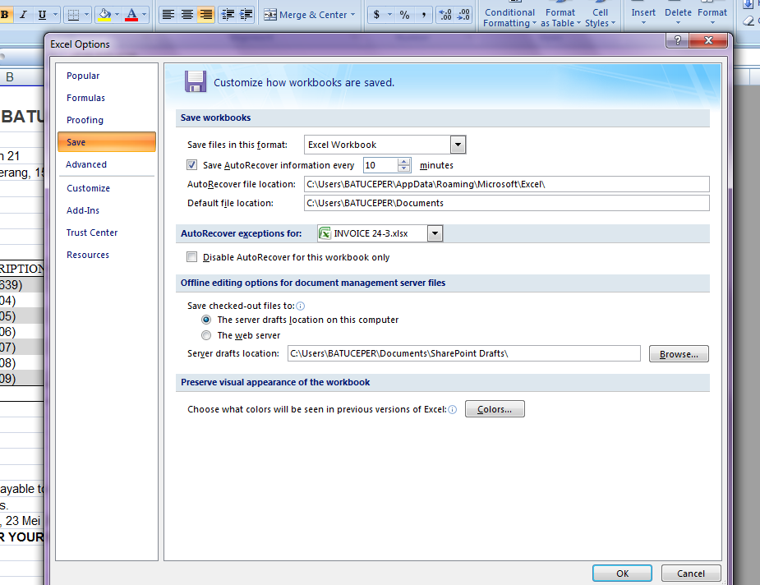760x585 pixels.
Task: Apply Percent Style format
Action: [404, 15]
